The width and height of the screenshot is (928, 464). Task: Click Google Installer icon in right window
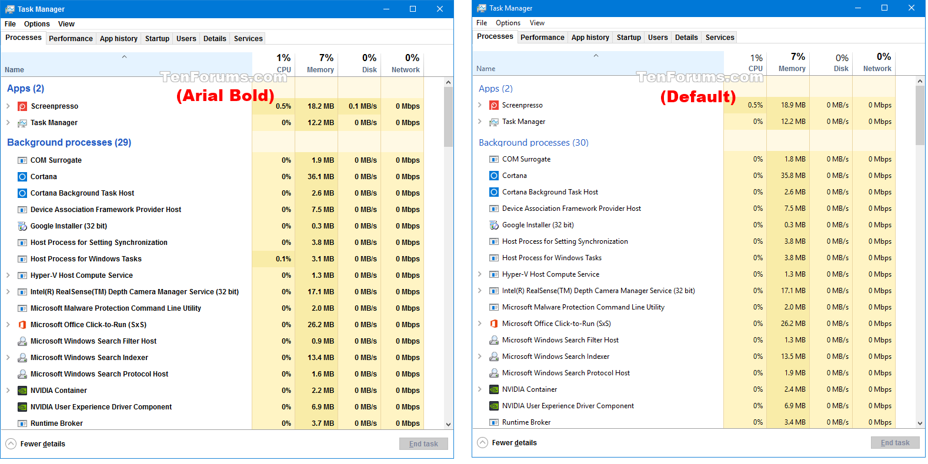click(x=494, y=225)
